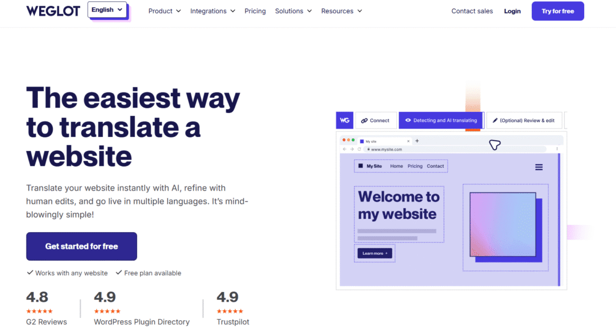Image resolution: width=616 pixels, height=330 pixels.
Task: Click the chain link icon beside Connect
Action: 364,120
